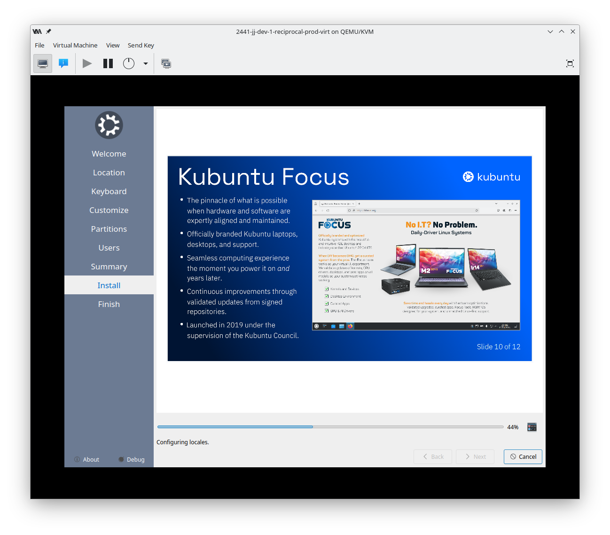
Task: Select the Keyboard step
Action: [109, 191]
